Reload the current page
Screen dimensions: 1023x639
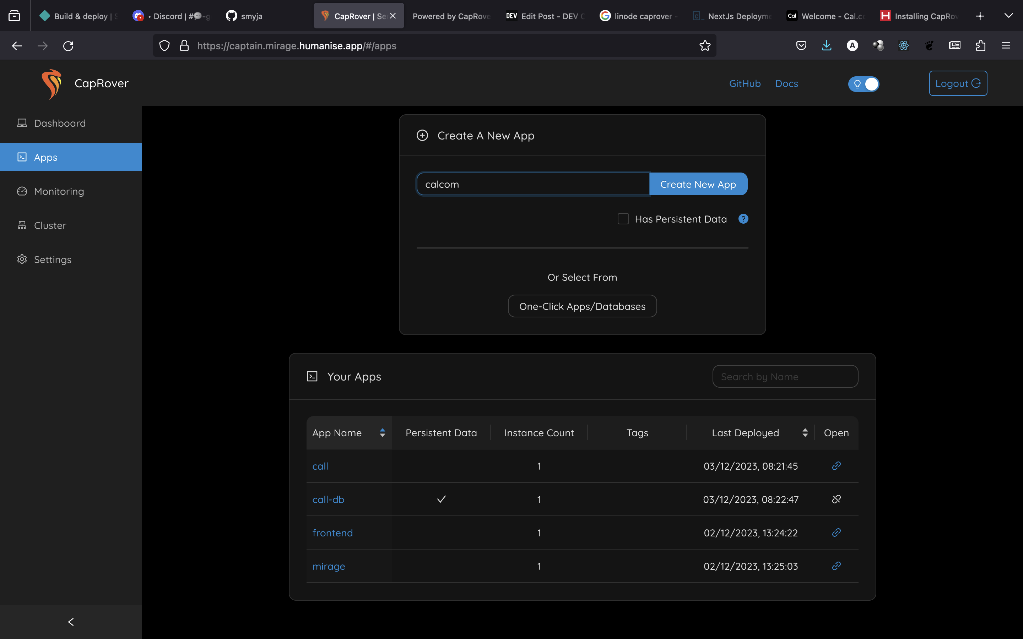(69, 46)
